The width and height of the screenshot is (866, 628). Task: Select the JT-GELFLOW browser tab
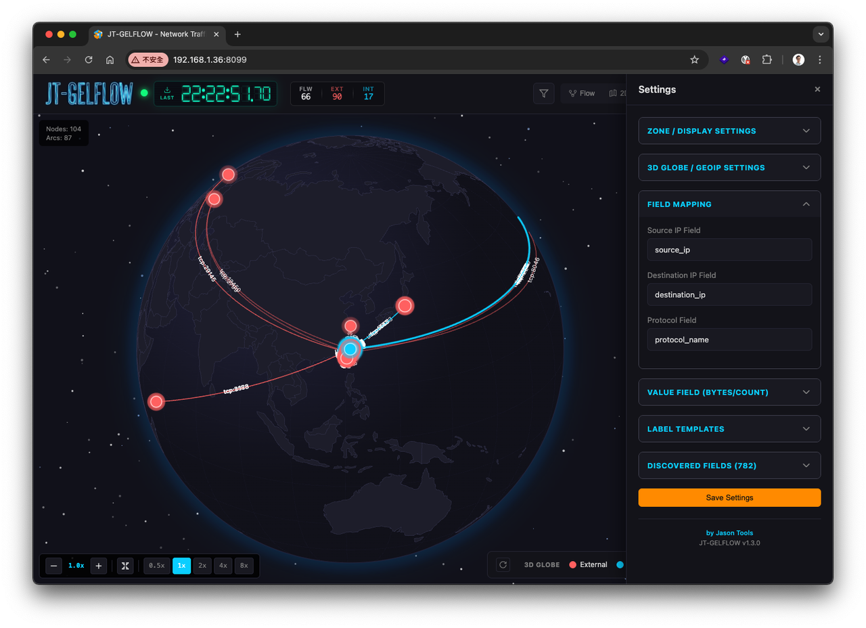pyautogui.click(x=156, y=35)
